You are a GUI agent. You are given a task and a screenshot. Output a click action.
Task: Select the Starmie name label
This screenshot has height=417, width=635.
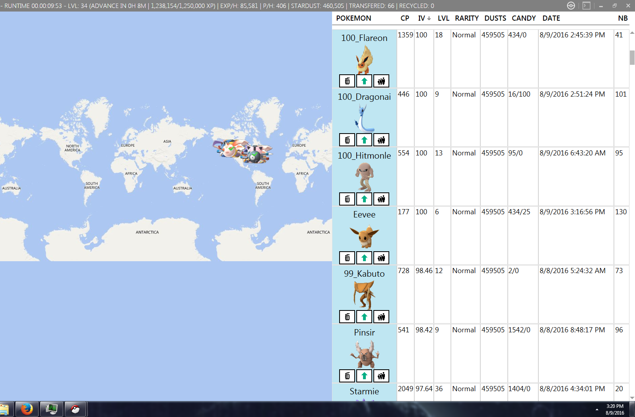point(364,391)
